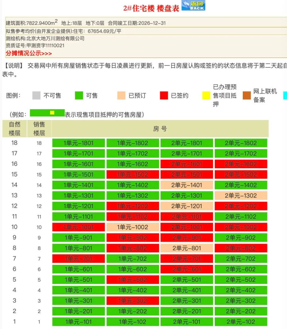287x329 pixels.
Task: Click the red 已签约 legend swatch
Action: (x=164, y=95)
